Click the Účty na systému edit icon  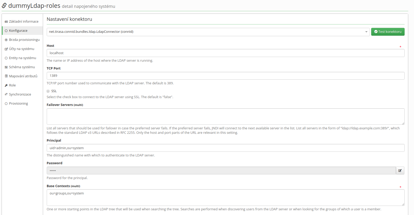[x=6, y=49]
